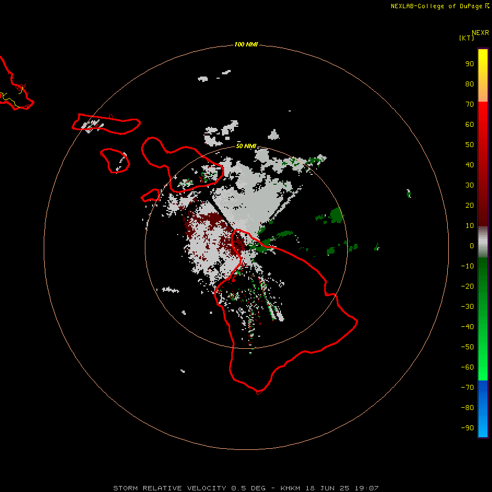492x492 pixels.
Task: Click the blue segment of the color bar
Action: [x=483, y=409]
